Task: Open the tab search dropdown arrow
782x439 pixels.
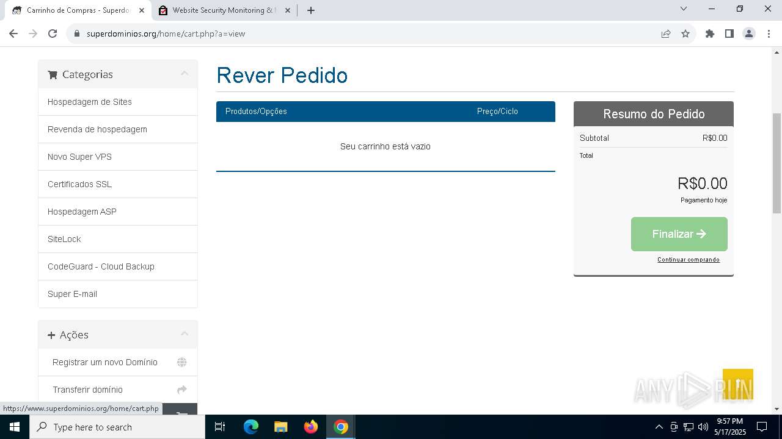Action: pyautogui.click(x=684, y=9)
